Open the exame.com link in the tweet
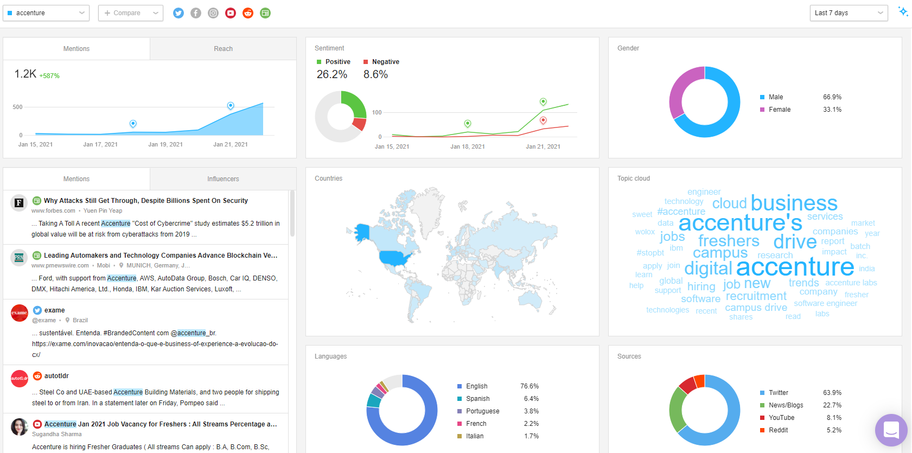The image size is (912, 453). [x=155, y=349]
